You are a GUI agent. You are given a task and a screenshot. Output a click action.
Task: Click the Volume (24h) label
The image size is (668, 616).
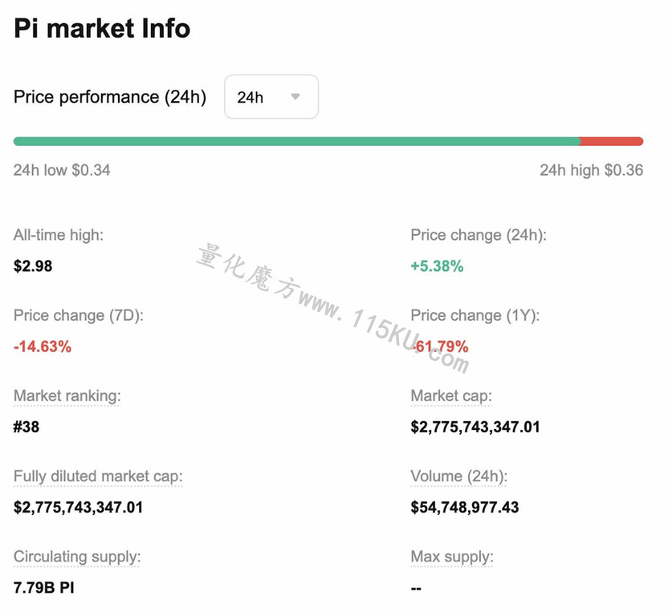[458, 476]
